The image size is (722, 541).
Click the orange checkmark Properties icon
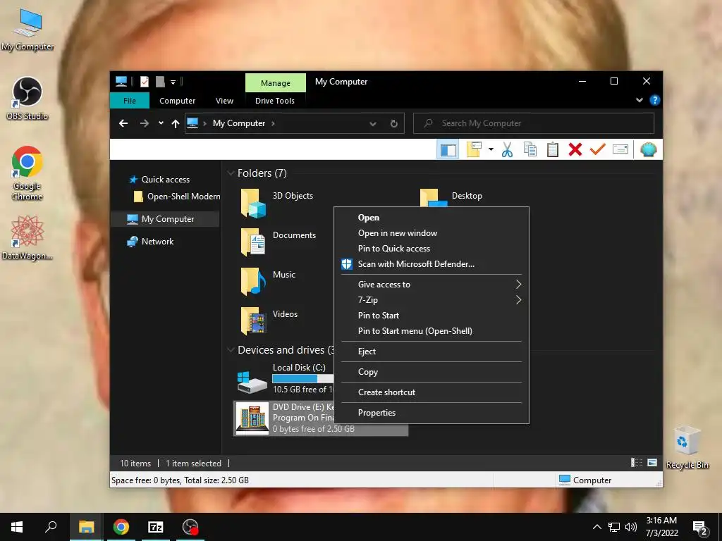tap(597, 149)
